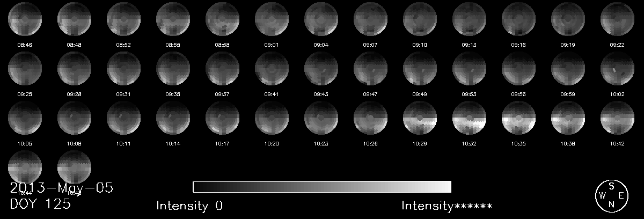
Task: Select the 09:13 aurora frame
Action: (x=470, y=19)
